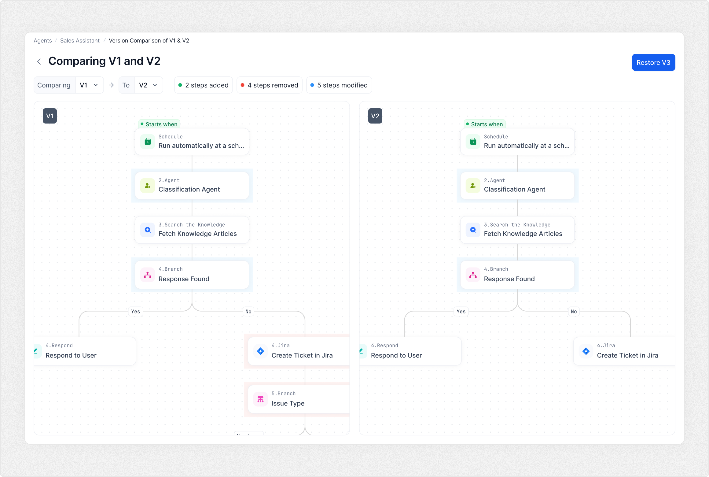Click the Restore V3 button
The image size is (709, 477).
pyautogui.click(x=653, y=62)
